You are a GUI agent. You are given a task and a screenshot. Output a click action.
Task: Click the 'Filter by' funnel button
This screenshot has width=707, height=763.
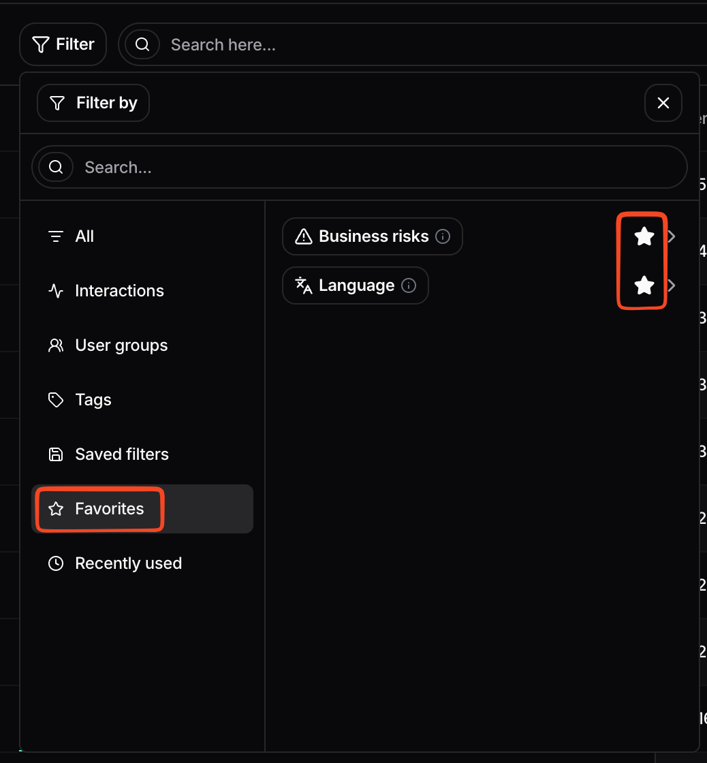[93, 103]
